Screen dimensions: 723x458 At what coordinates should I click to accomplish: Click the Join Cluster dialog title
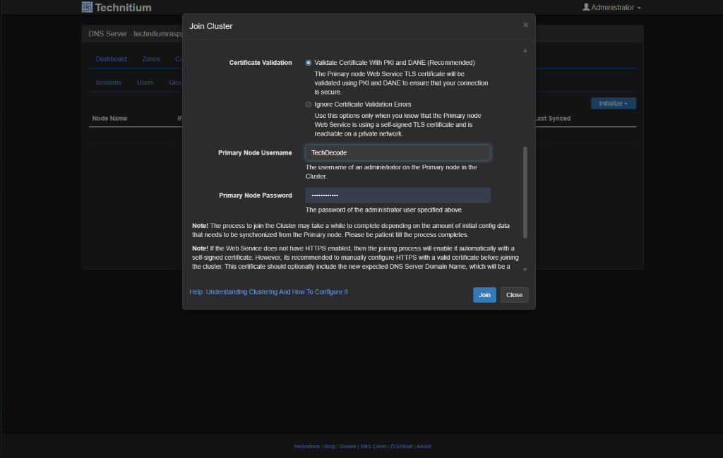210,26
